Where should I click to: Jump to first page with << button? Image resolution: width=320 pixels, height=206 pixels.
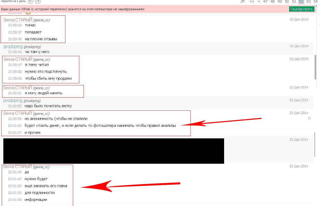(x=252, y=2)
